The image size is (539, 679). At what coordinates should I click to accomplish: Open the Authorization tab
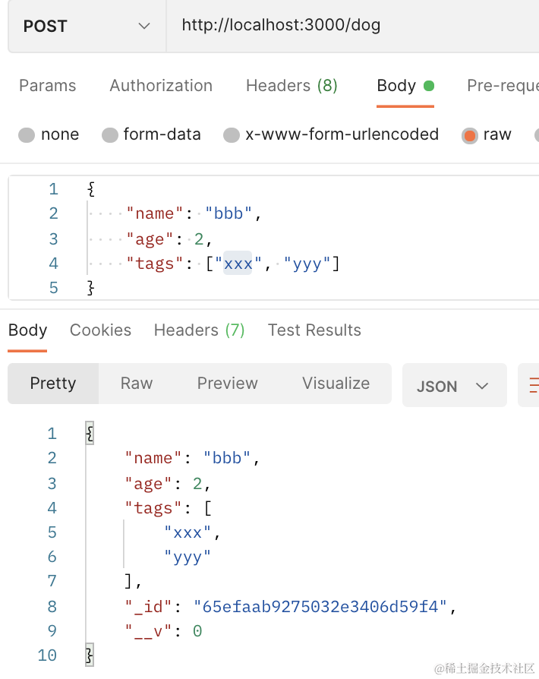[x=161, y=86]
